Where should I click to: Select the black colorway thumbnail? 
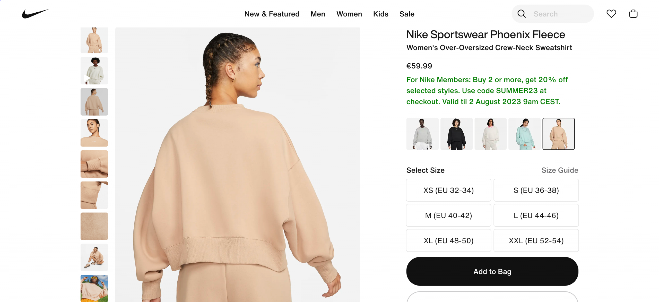pyautogui.click(x=456, y=134)
